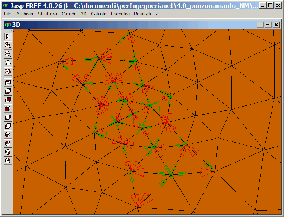Viewport: 284px width, 217px height.
Task: Select isometric view with lower-right face shaded
Action: tap(8, 152)
